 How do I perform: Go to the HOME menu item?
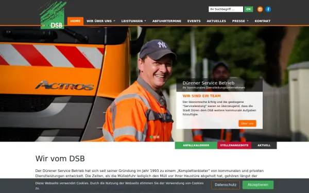tap(75, 21)
